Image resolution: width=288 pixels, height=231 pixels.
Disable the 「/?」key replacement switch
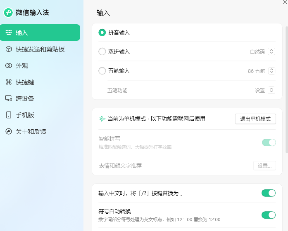point(268,193)
